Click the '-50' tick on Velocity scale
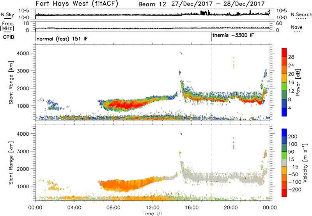Screen dimensions: 312x216 (x=293, y=174)
